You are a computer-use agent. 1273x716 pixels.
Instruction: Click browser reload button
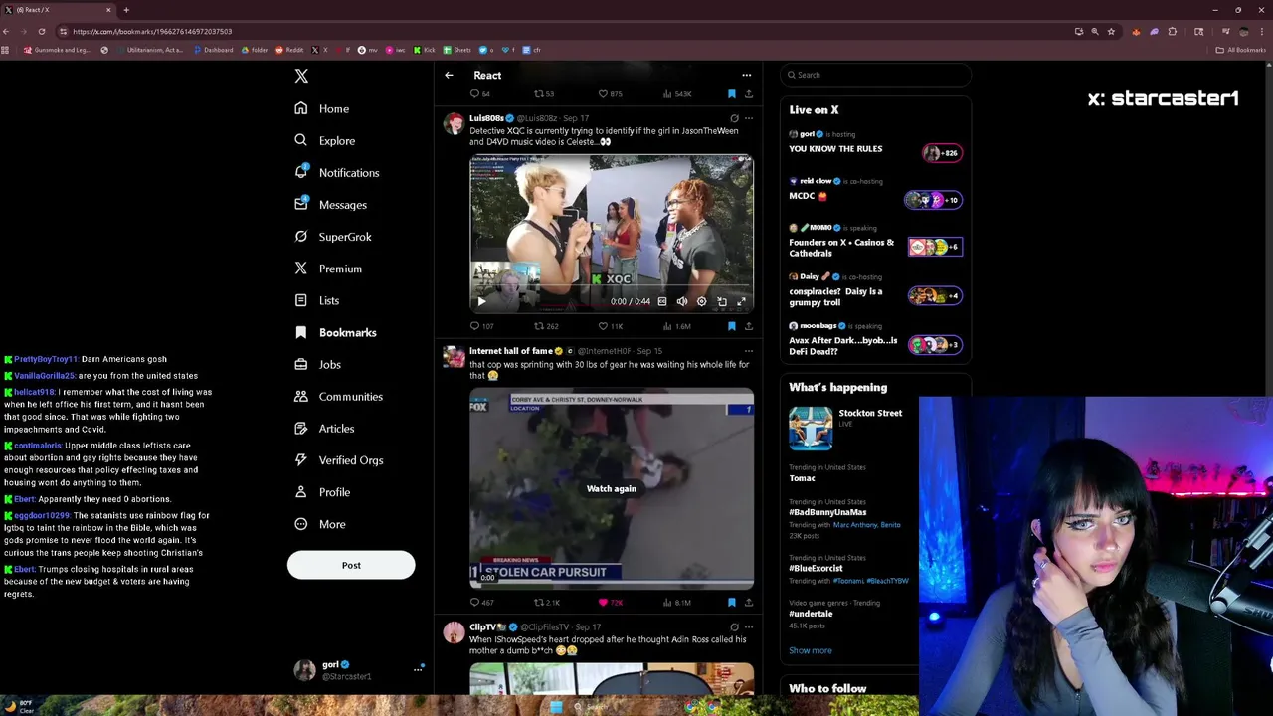pos(41,31)
